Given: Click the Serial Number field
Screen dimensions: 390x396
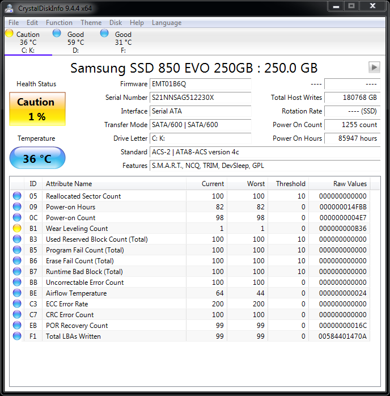Looking at the screenshot, I should pyautogui.click(x=201, y=98).
